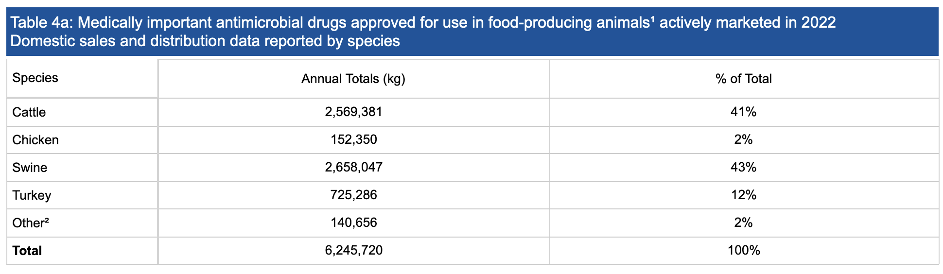Image resolution: width=943 pixels, height=274 pixels.
Task: Click Swine annual total 2,658,047
Action: coord(353,167)
